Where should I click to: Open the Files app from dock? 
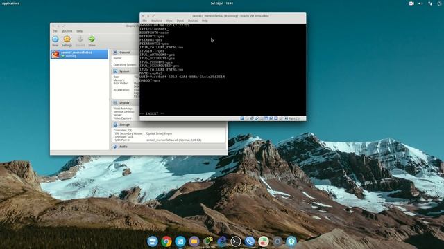tap(194, 241)
